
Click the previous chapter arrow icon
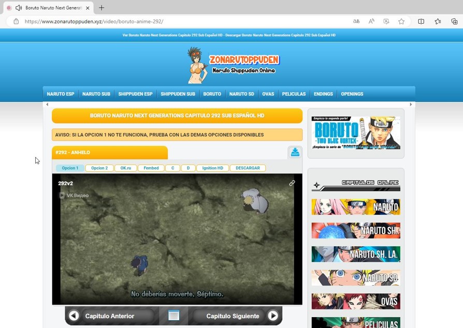click(74, 316)
